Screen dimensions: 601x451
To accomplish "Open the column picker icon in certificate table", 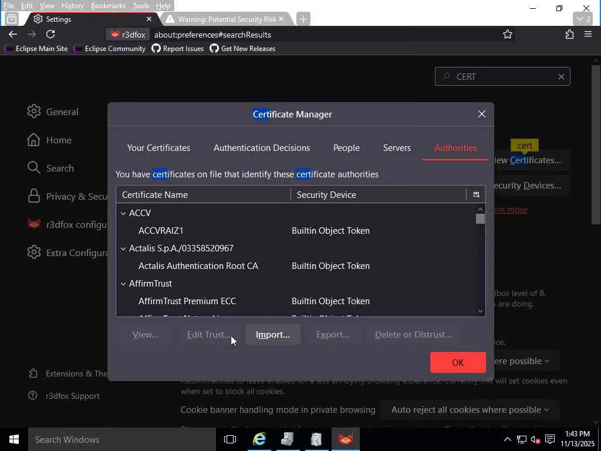I will [x=476, y=195].
